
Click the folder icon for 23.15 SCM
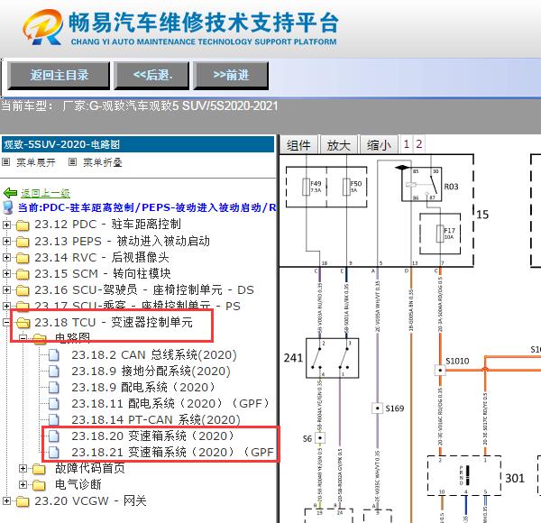[23, 274]
